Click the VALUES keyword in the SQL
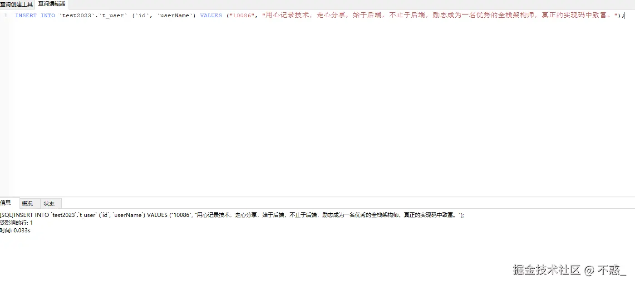 [x=210, y=15]
